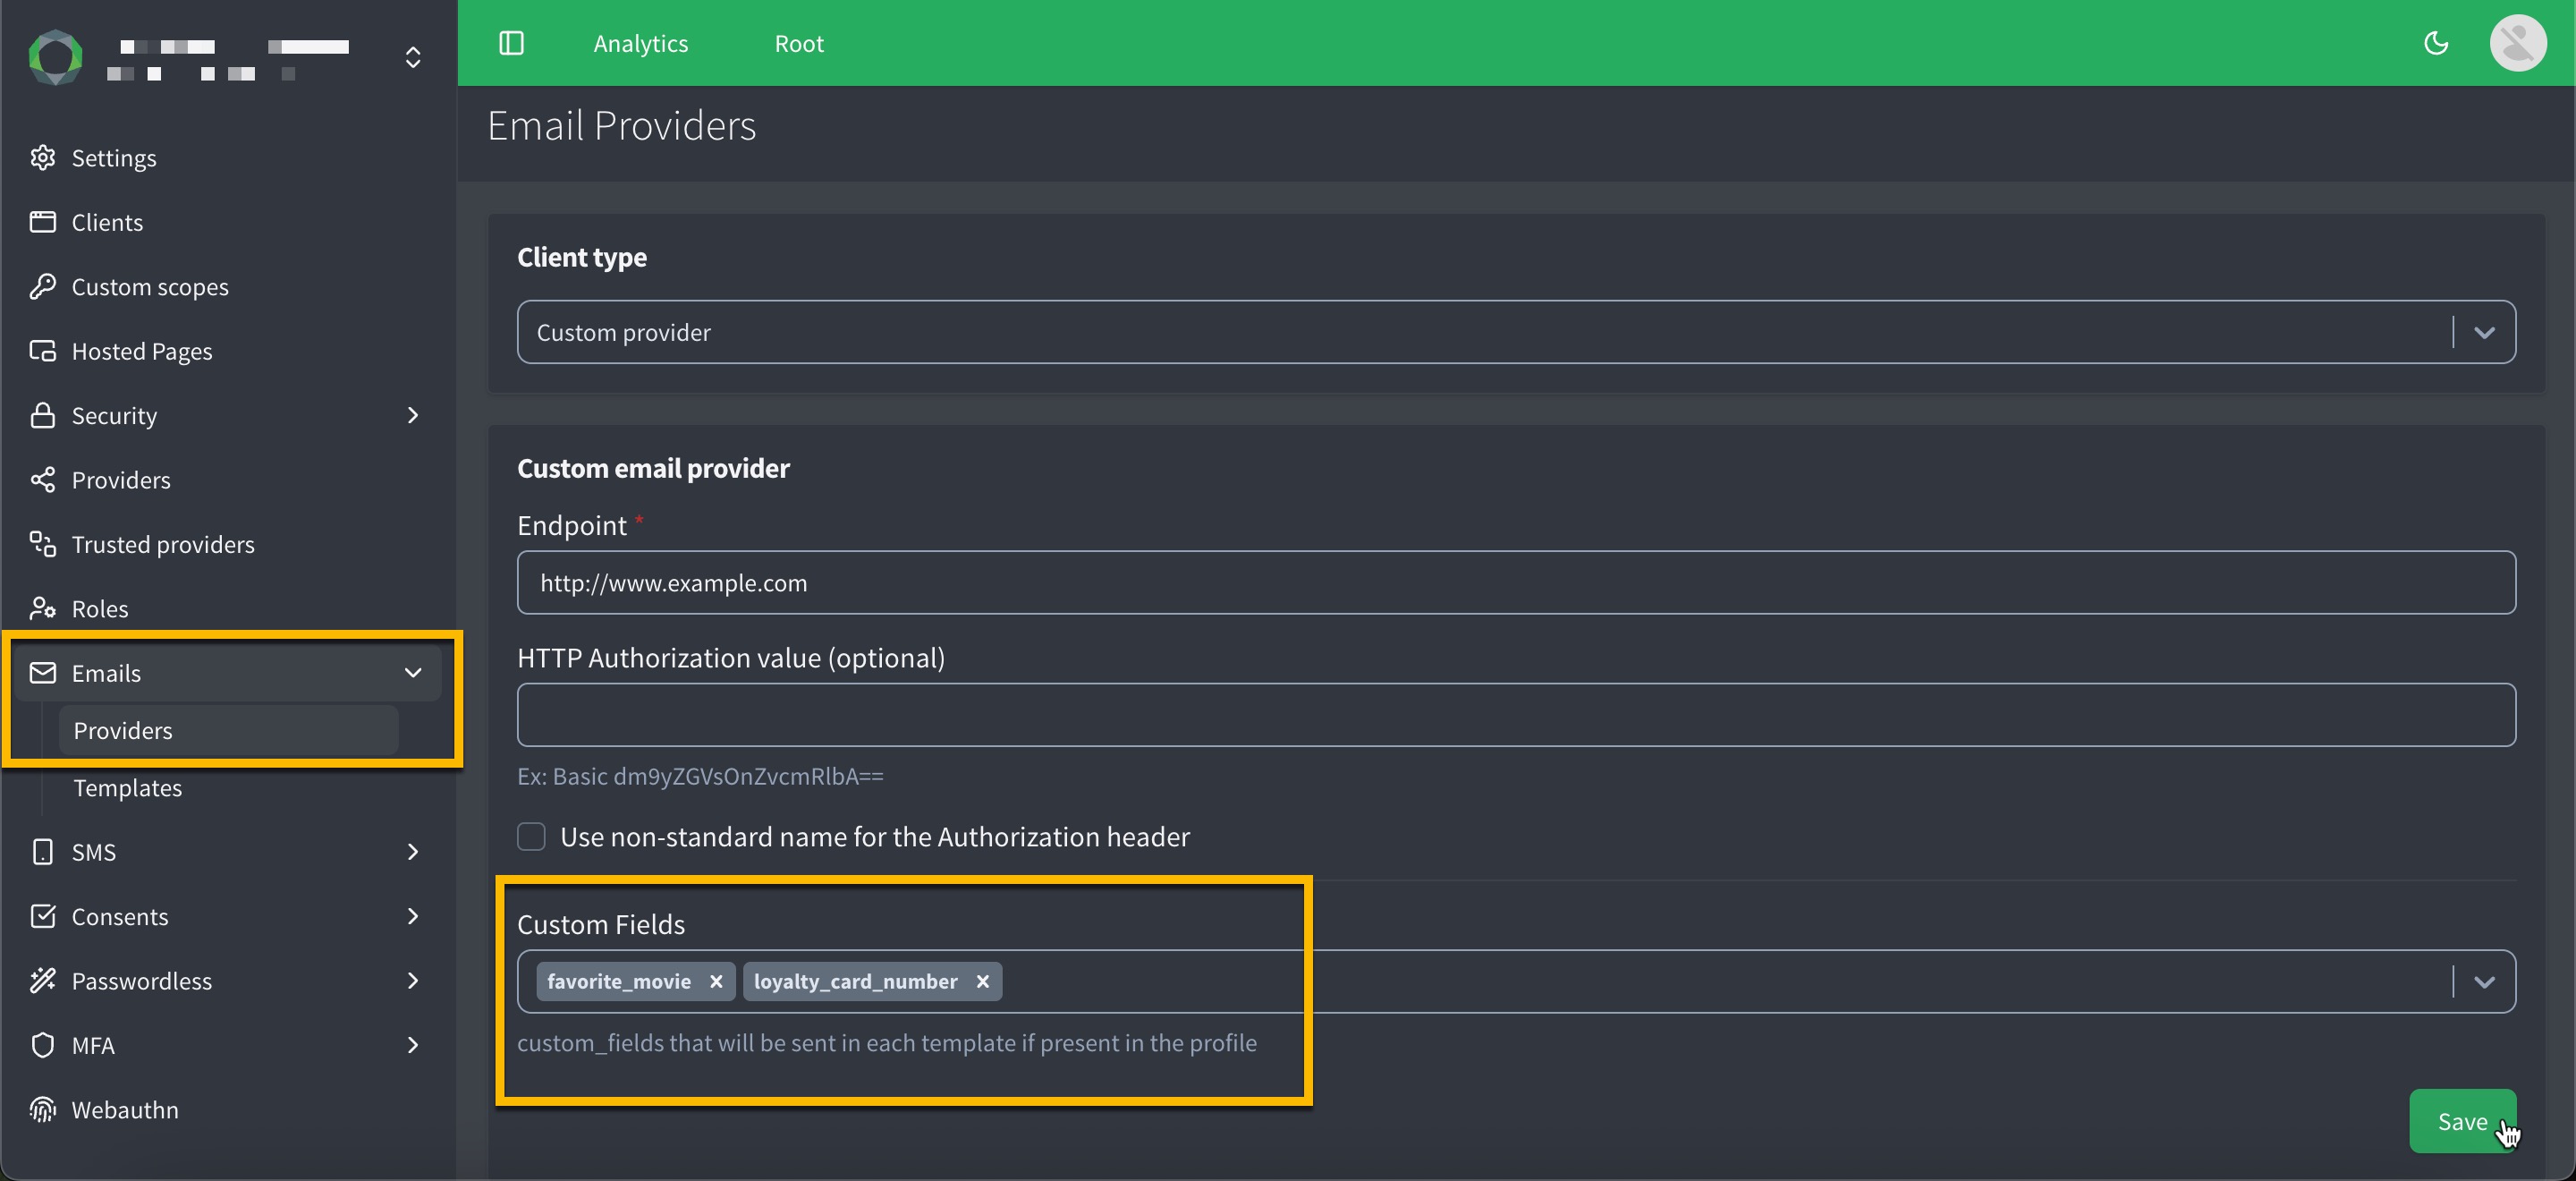Screen dimensions: 2576x1181
Task: Enable non-standard Authorization header name
Action: pos(531,837)
